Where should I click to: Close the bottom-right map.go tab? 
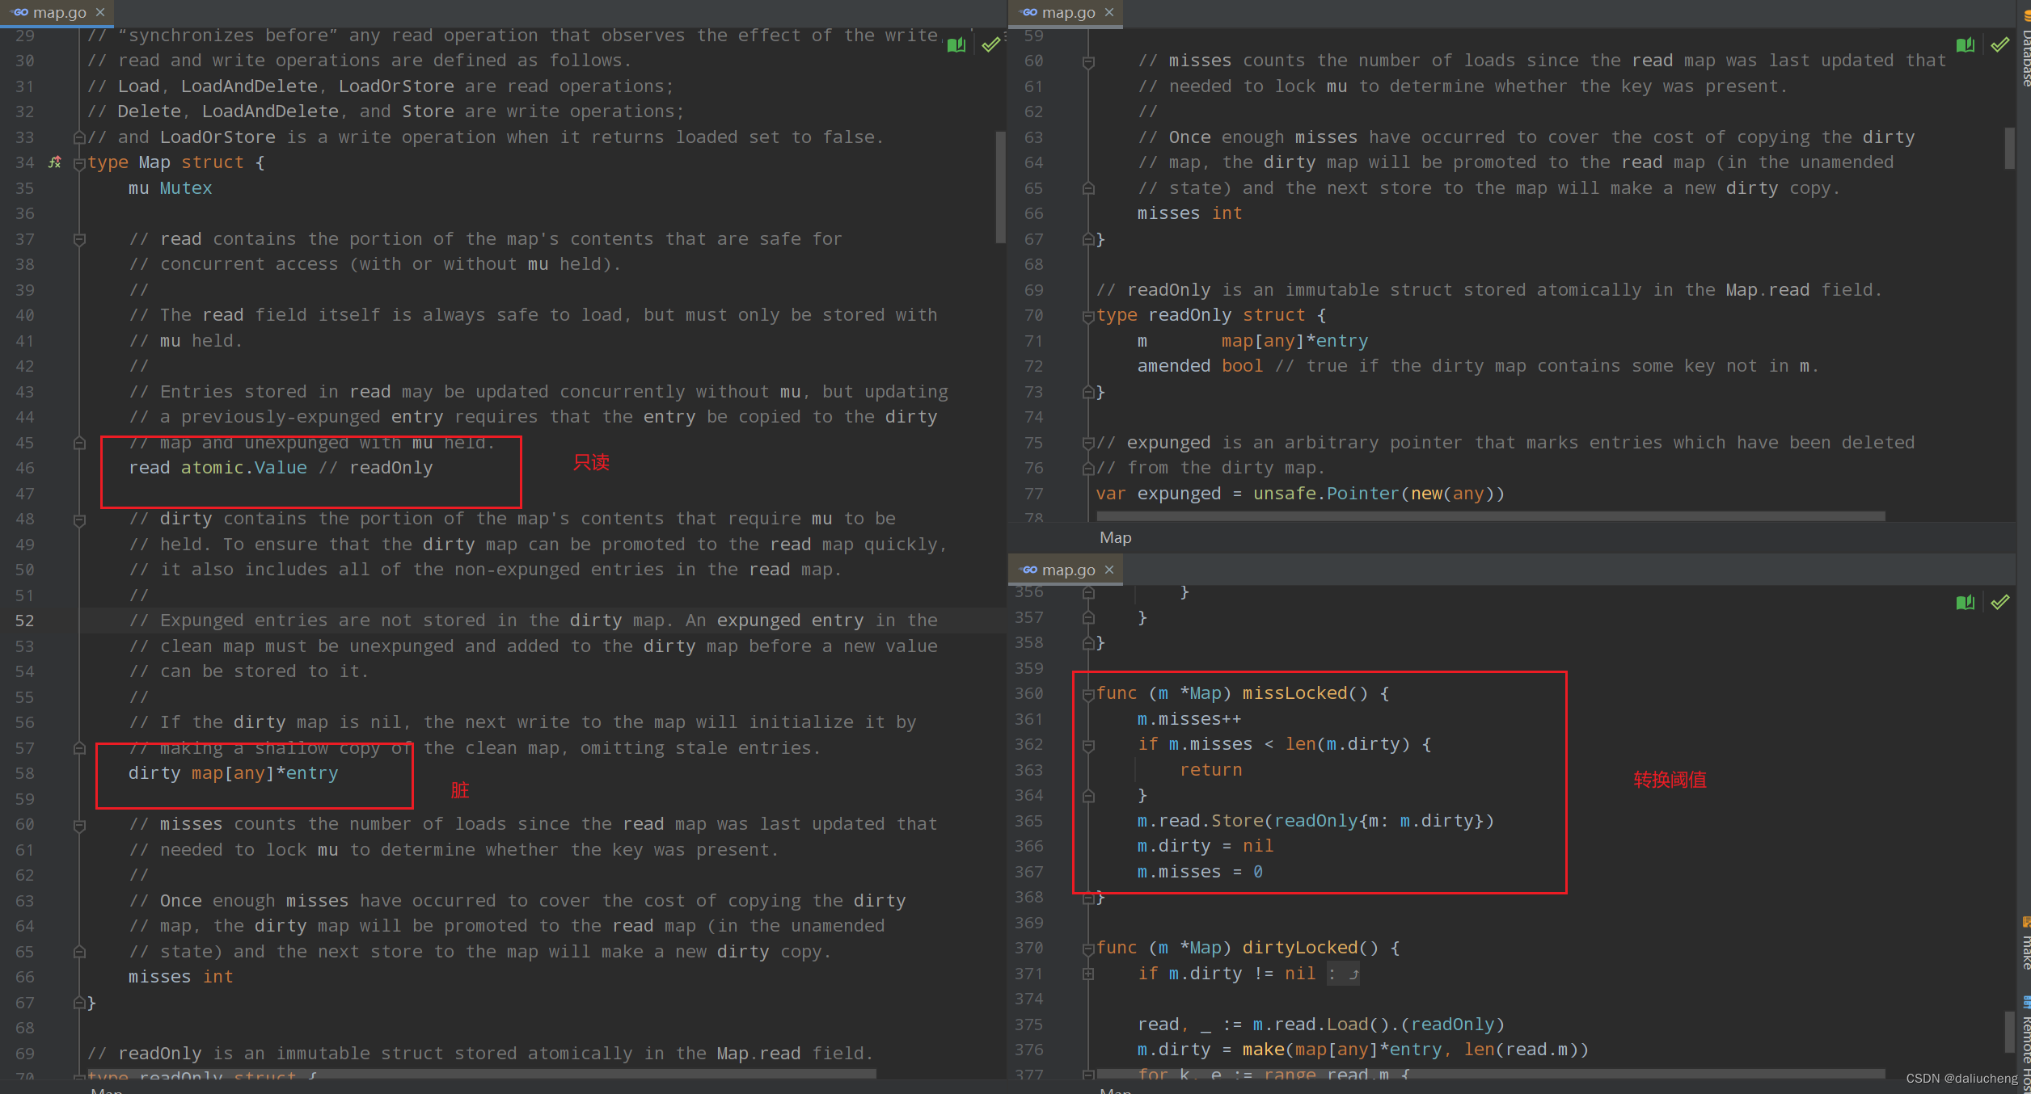coord(1109,570)
